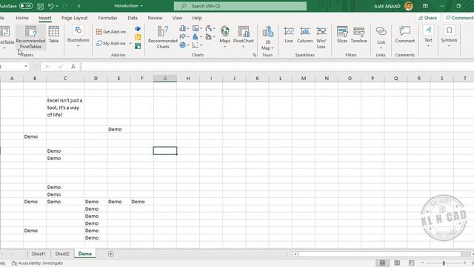Click the Bing Maps add-in icon
Screen dimensions: 474x267
pos(138,37)
